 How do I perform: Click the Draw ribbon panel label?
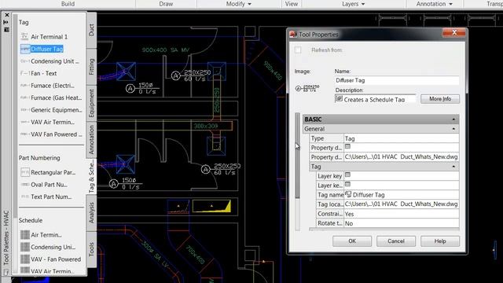pyautogui.click(x=166, y=4)
